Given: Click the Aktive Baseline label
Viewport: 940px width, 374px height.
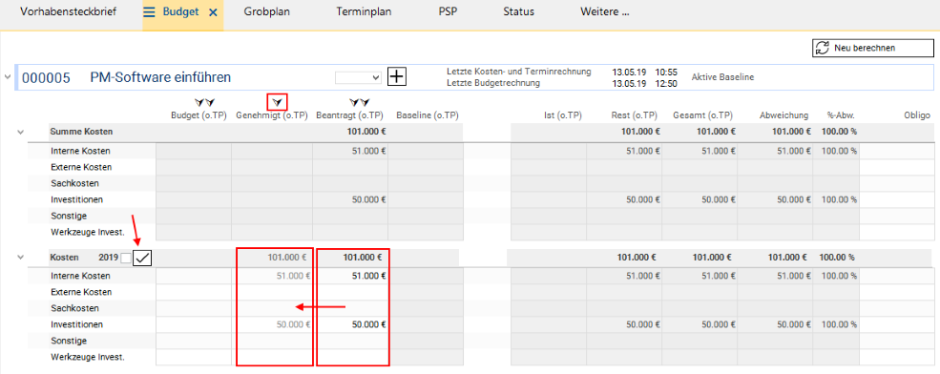Looking at the screenshot, I should pos(722,77).
